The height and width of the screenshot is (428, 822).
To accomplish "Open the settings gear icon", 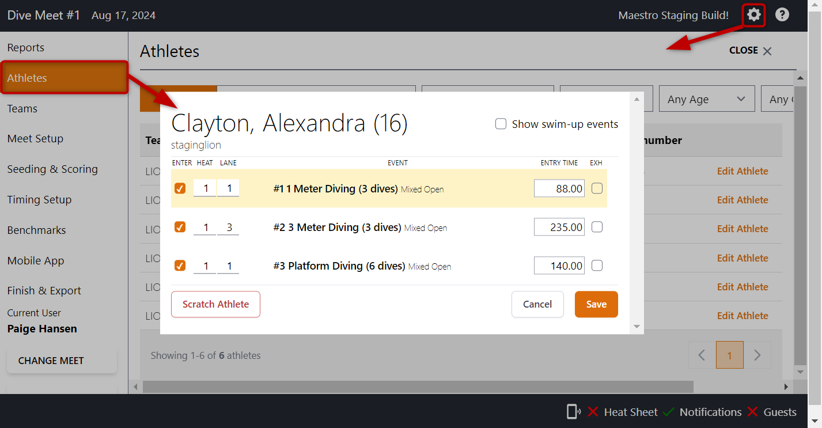I will [x=753, y=15].
